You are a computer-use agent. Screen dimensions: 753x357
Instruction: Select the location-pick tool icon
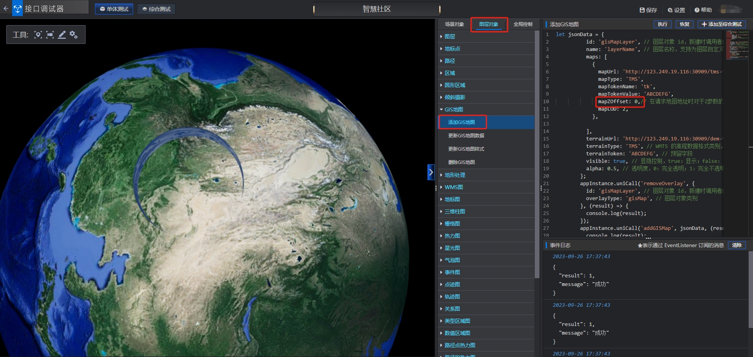point(38,35)
